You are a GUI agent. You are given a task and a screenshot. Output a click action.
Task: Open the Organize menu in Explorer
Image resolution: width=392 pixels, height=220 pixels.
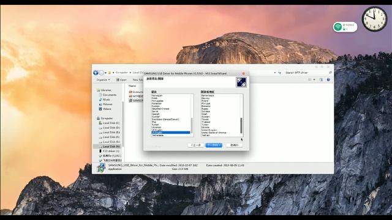[103, 80]
